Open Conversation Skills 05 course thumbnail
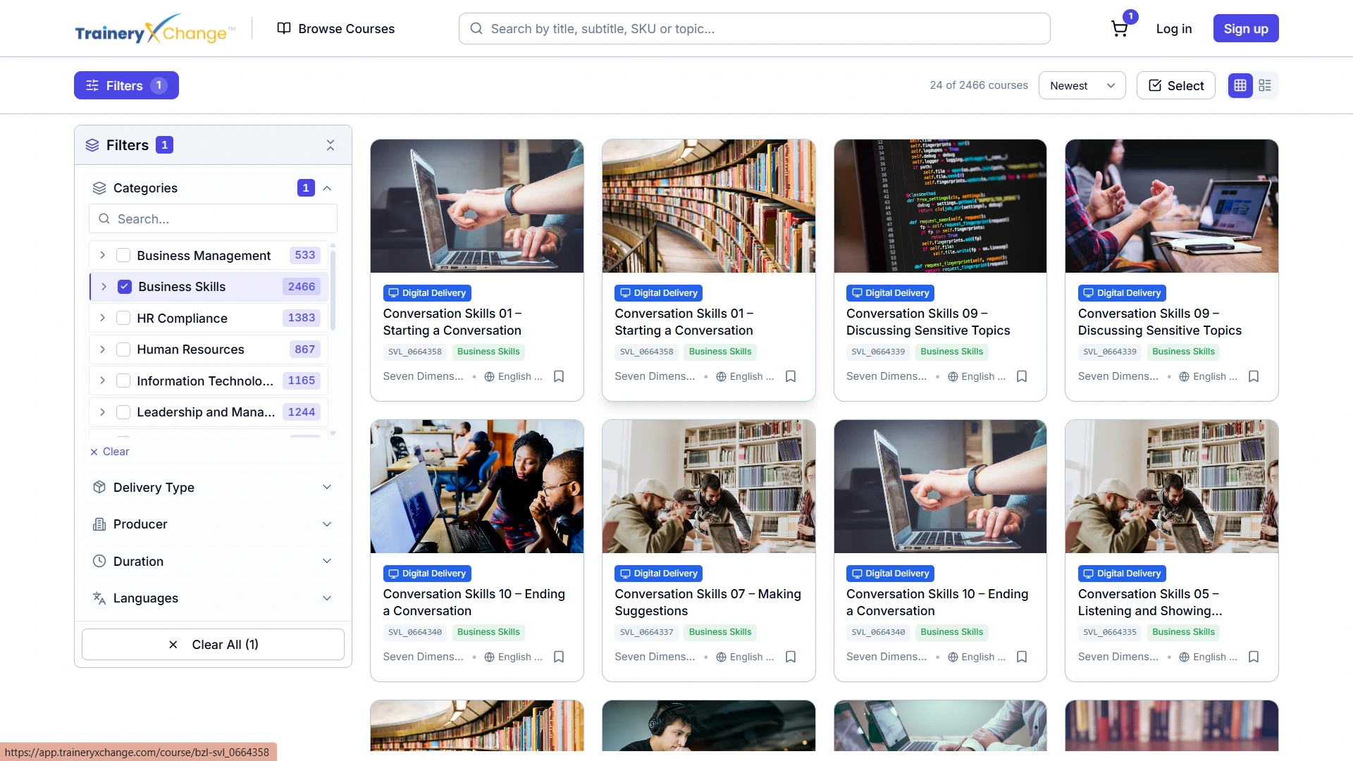 pos(1172,486)
